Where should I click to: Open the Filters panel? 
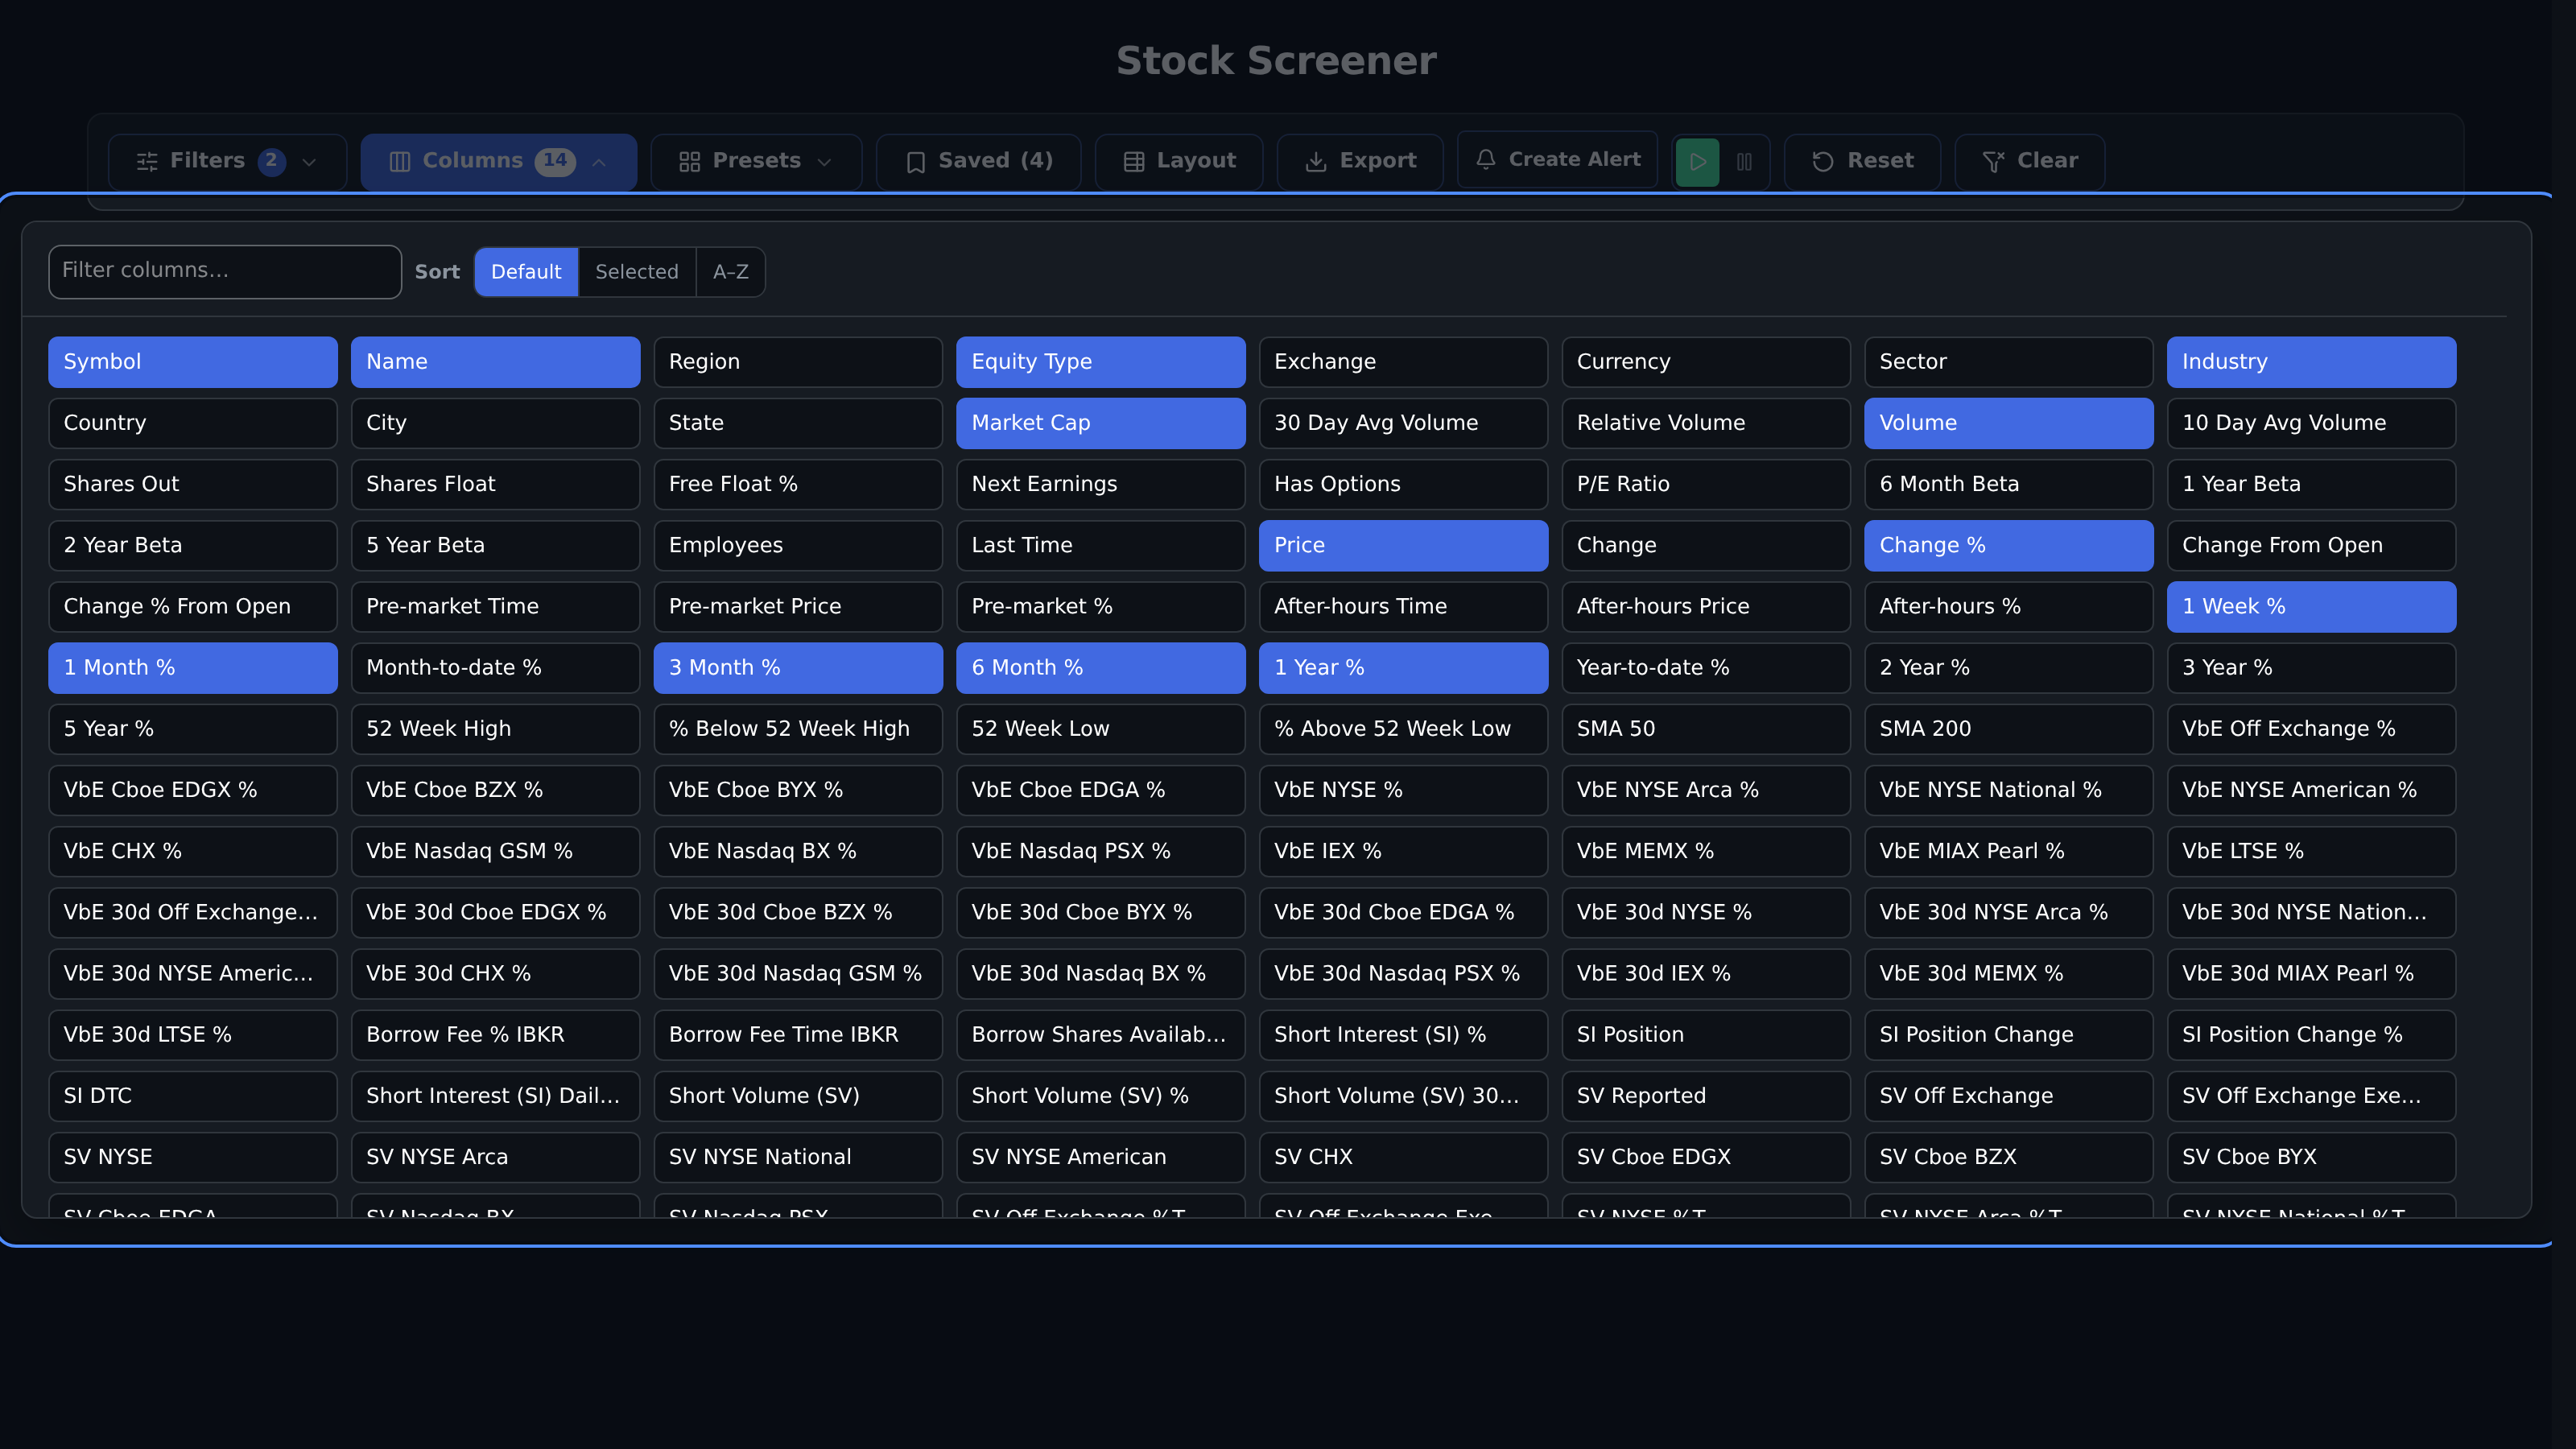click(x=227, y=161)
